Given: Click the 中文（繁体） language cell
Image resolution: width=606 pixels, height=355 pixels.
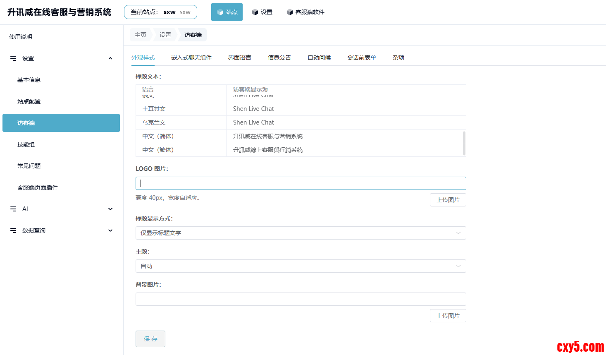Looking at the screenshot, I should click(x=181, y=150).
